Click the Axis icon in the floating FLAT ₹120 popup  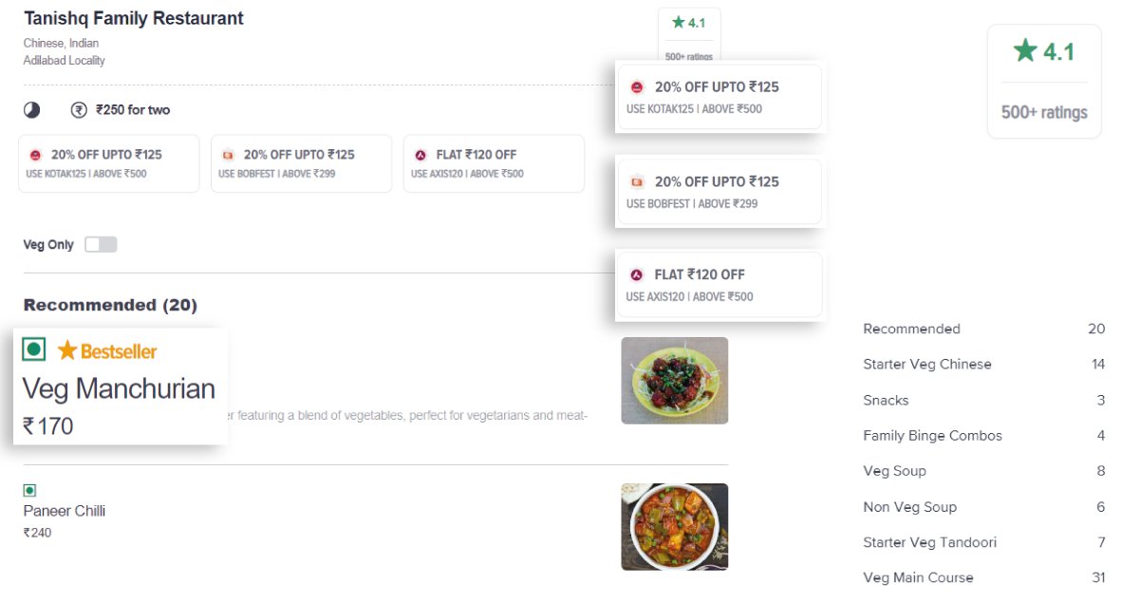(x=634, y=273)
